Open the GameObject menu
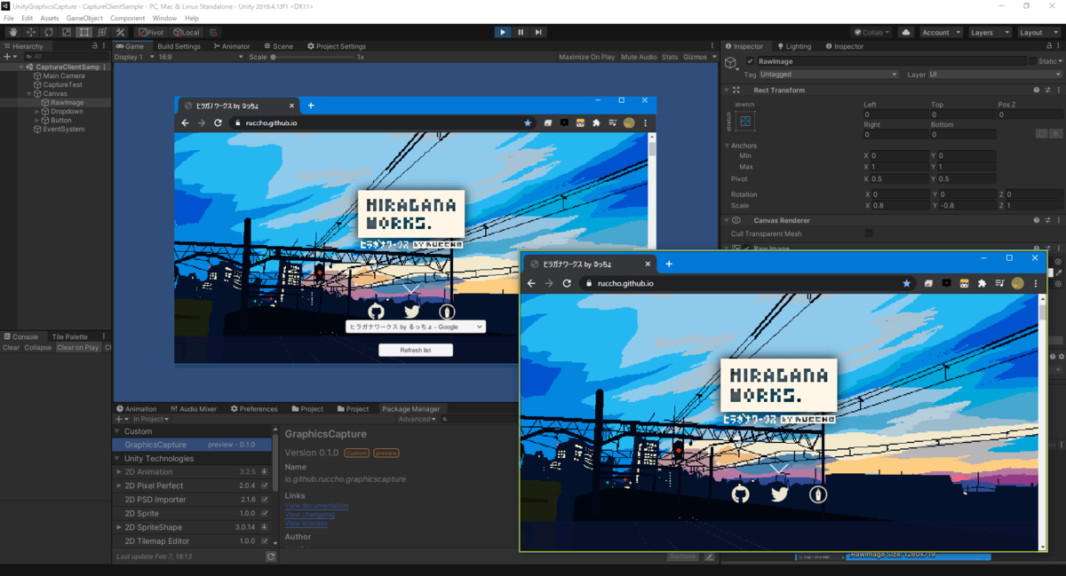The height and width of the screenshot is (576, 1066). tap(84, 18)
